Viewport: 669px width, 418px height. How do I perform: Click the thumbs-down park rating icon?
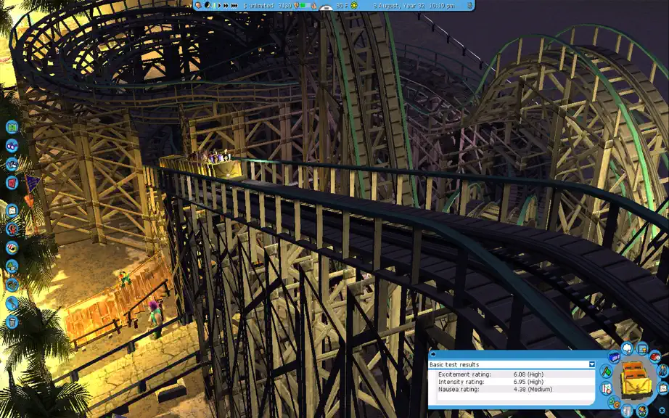click(296, 6)
